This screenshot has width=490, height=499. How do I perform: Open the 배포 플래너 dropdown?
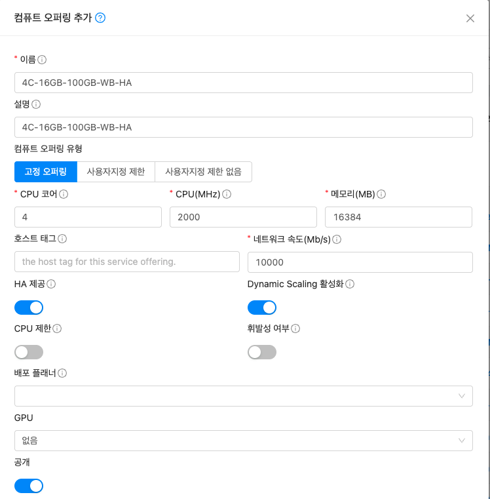243,396
